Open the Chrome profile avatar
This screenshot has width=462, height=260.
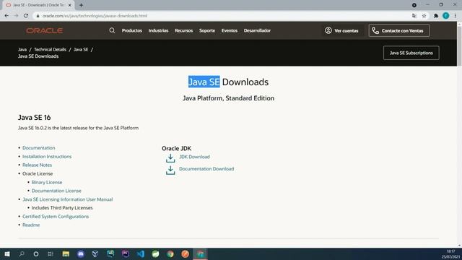(446, 16)
